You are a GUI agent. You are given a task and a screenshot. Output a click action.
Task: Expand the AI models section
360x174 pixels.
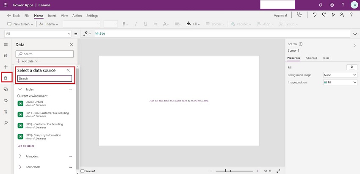point(20,156)
